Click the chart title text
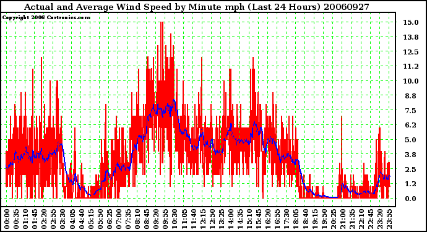The width and height of the screenshot is (427, 232). pos(197,7)
